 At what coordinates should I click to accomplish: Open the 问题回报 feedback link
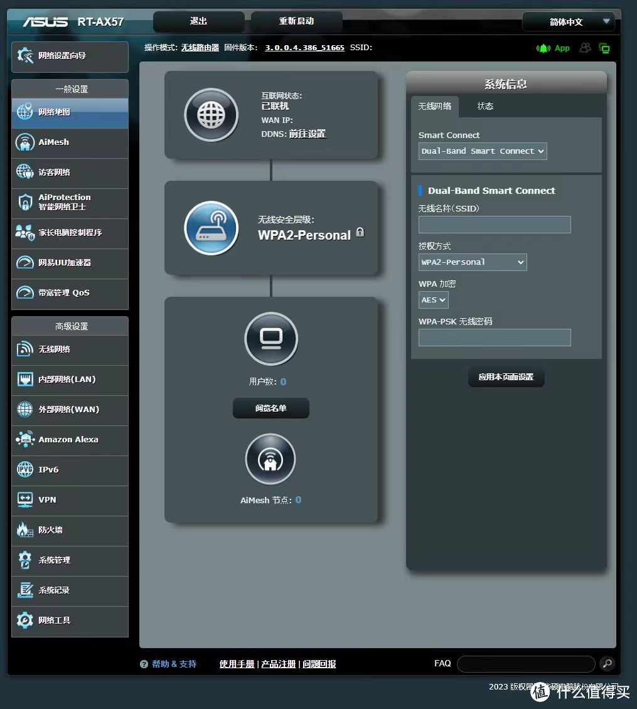[x=319, y=664]
